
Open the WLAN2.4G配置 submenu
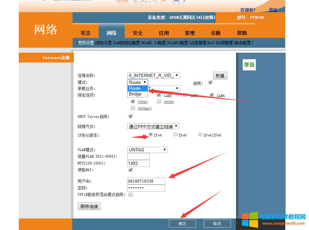[x=154, y=43]
